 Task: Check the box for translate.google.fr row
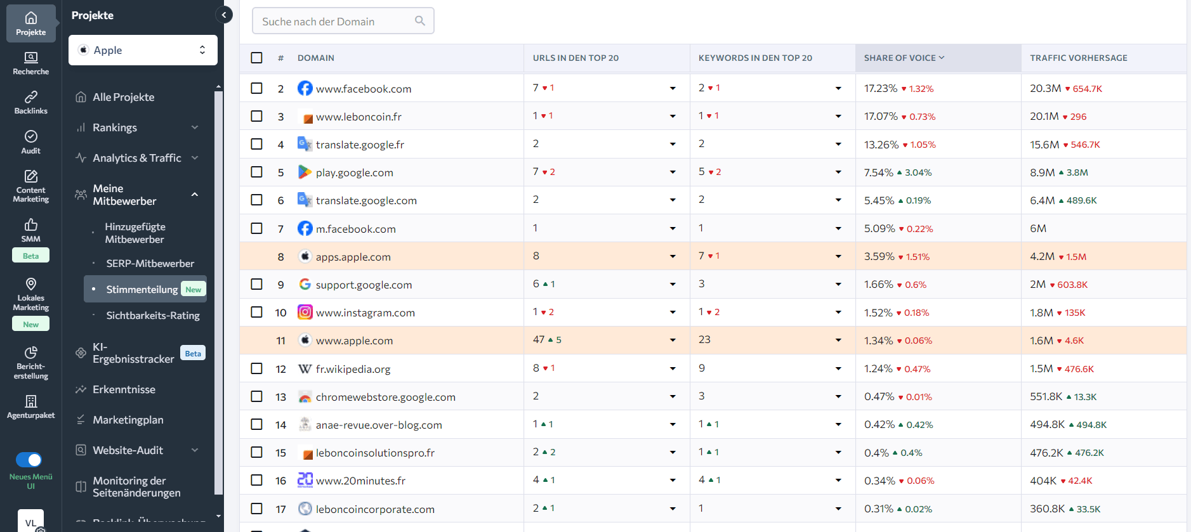tap(256, 144)
